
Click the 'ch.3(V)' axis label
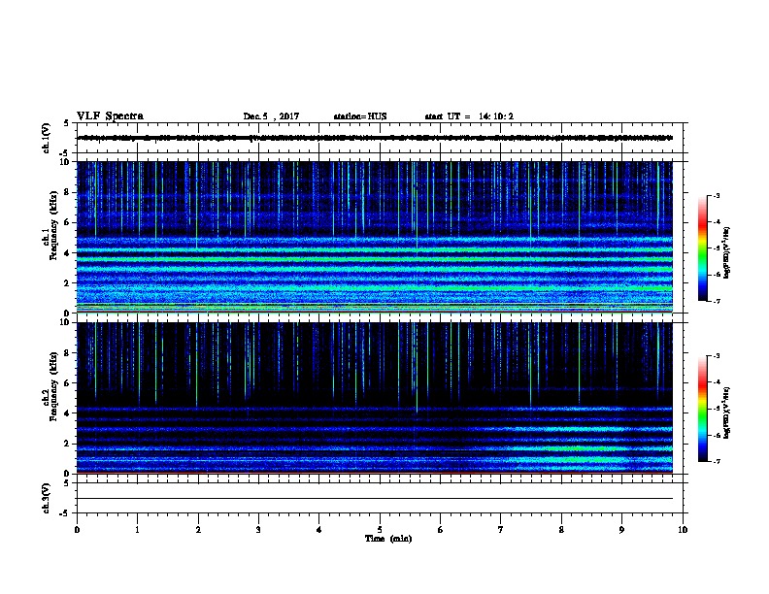(46, 498)
